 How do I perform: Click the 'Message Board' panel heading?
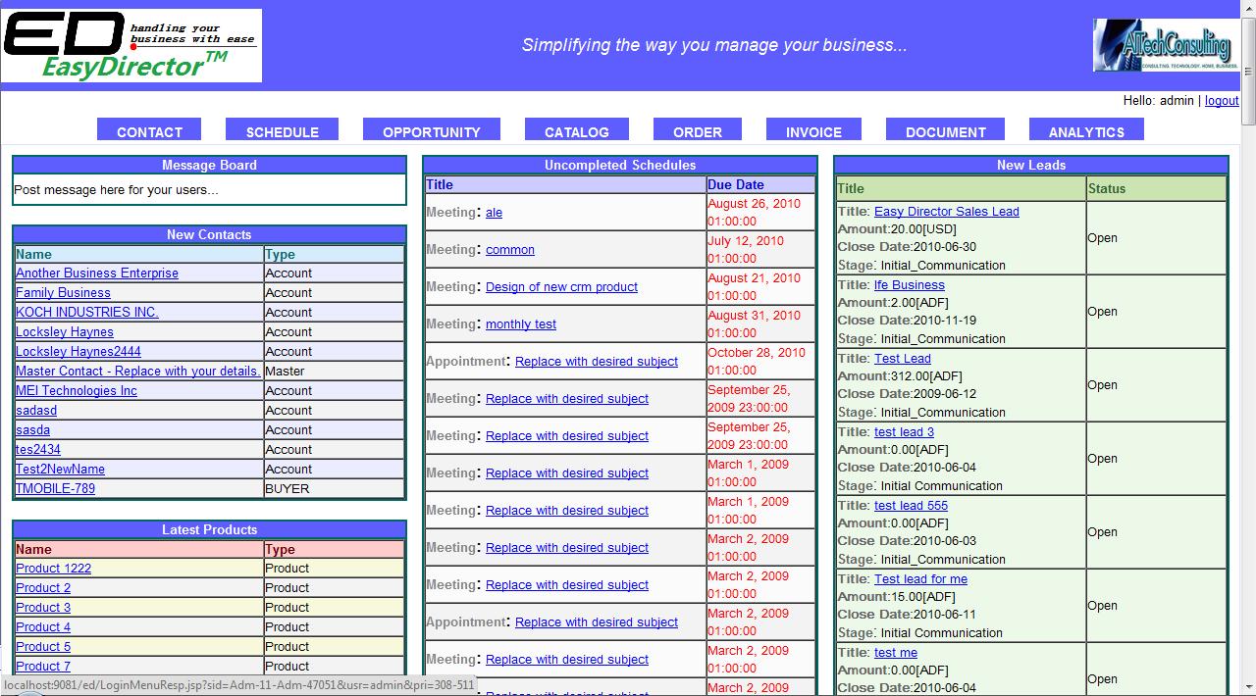tap(209, 166)
